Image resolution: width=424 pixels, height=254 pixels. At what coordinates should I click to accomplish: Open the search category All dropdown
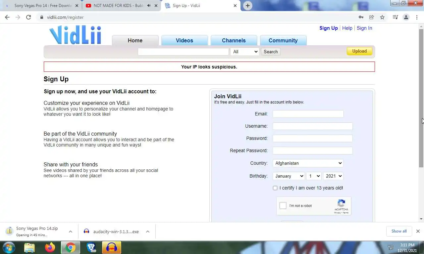(x=245, y=52)
